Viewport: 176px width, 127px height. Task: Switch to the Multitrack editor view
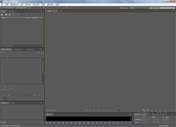21,8
